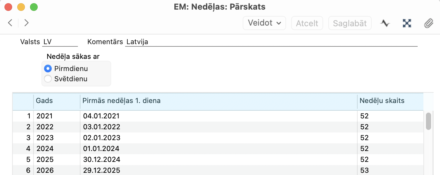
Task: Go to next record arrow
Action: tap(27, 23)
